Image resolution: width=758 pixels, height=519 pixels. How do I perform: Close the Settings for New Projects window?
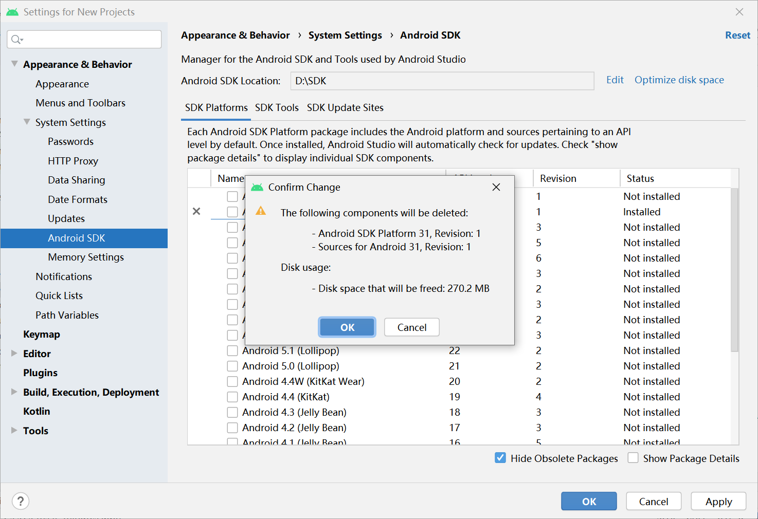click(x=739, y=12)
